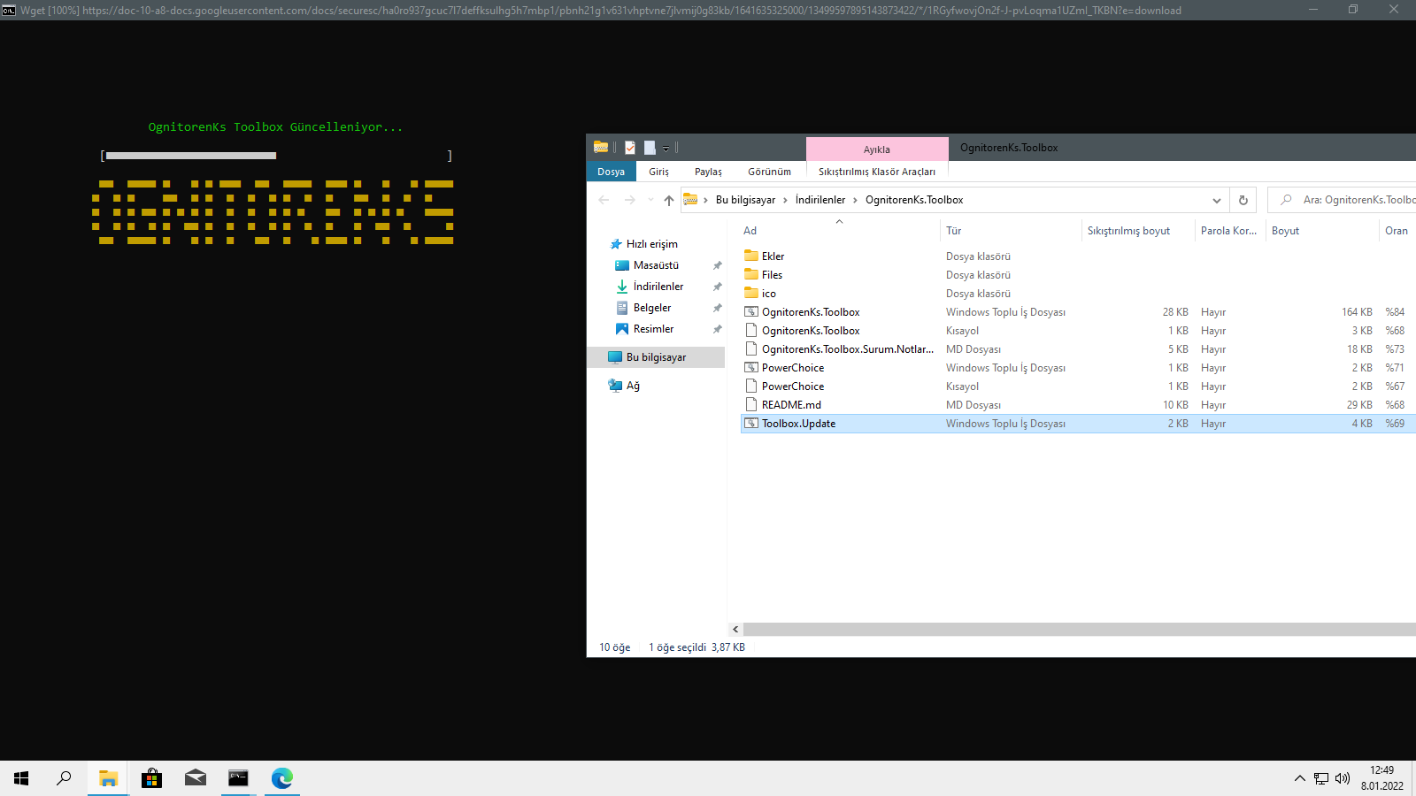Switch to the Paylaş ribbon tab
Viewport: 1416px width, 796px height.
click(x=708, y=172)
